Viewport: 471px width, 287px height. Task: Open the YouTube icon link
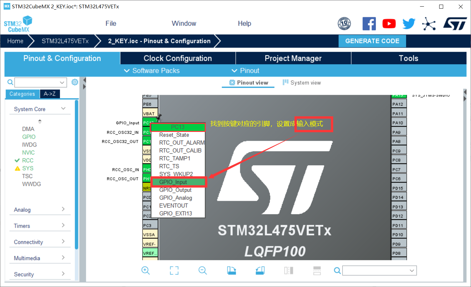[x=389, y=24]
